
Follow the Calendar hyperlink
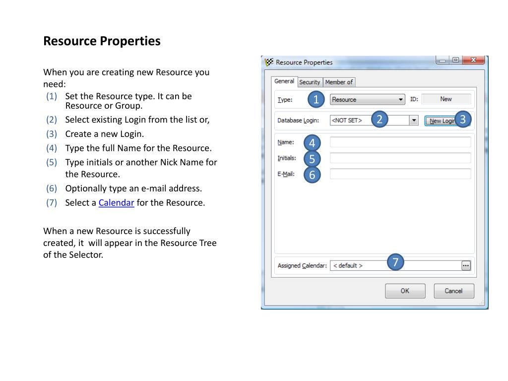point(116,203)
